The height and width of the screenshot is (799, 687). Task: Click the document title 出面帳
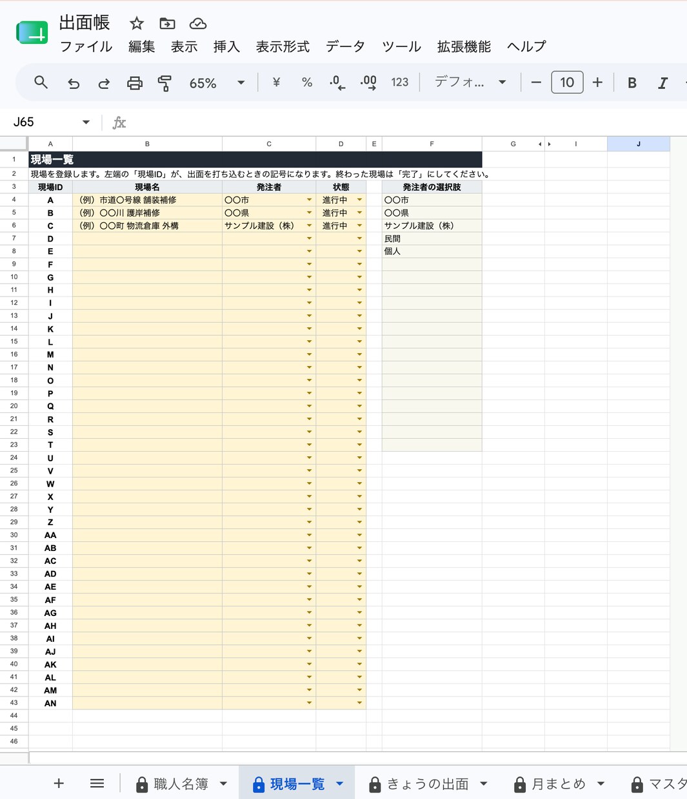coord(85,23)
